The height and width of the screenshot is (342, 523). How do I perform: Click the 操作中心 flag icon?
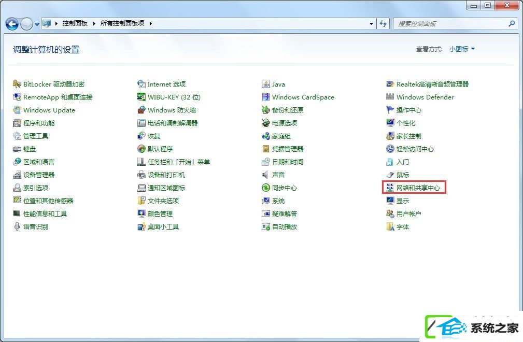(390, 110)
